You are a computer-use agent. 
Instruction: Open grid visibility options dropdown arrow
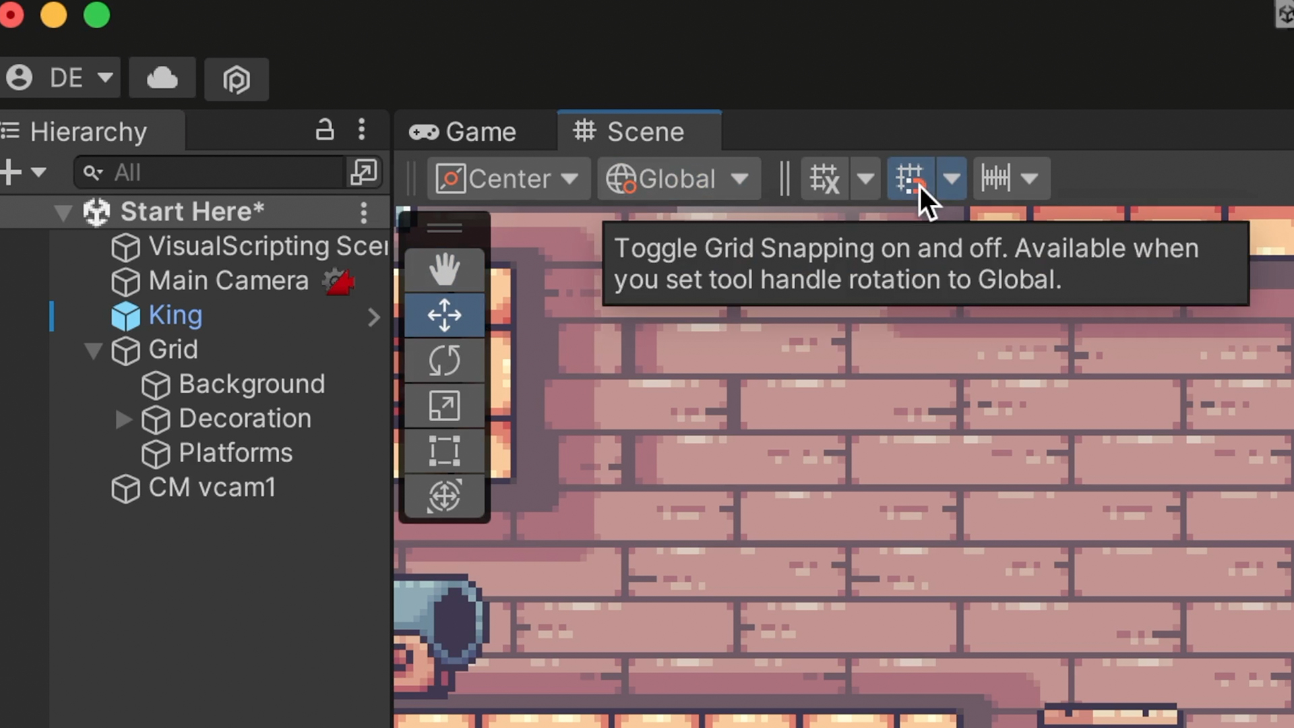coord(866,179)
